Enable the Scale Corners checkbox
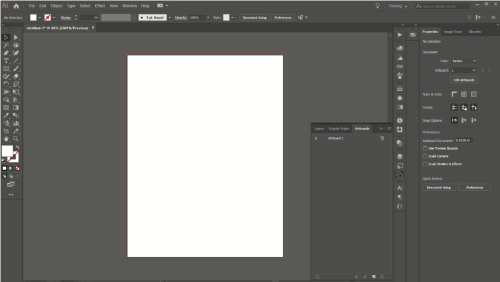 point(425,157)
